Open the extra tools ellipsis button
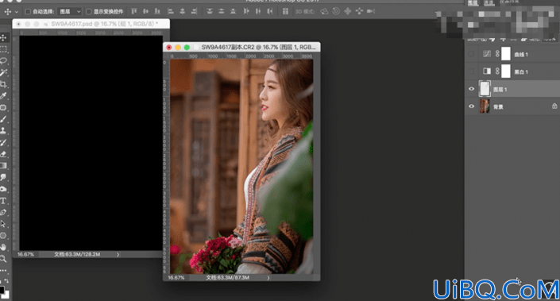Image resolution: width=560 pixels, height=301 pixels. coord(3,270)
